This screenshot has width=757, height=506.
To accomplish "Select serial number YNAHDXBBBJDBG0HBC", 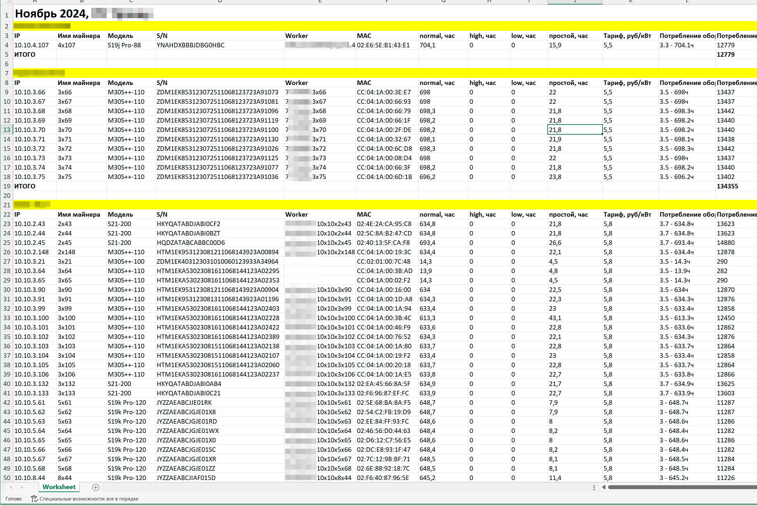I will [x=220, y=45].
